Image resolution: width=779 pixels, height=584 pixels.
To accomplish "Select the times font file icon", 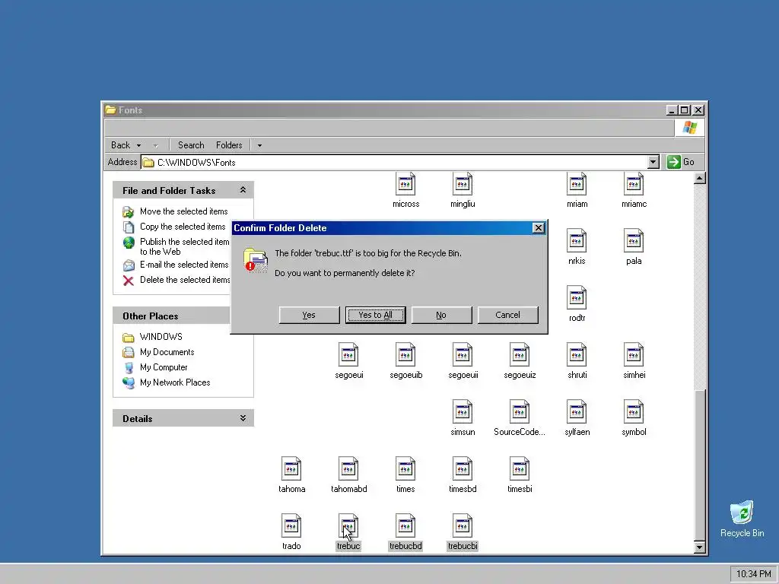I will 405,469.
